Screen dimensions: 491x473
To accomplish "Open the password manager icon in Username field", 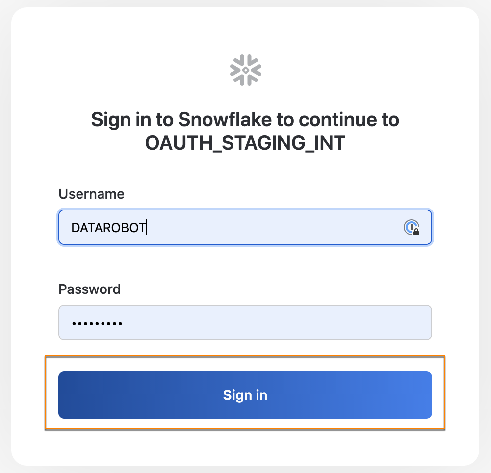I will (x=411, y=227).
